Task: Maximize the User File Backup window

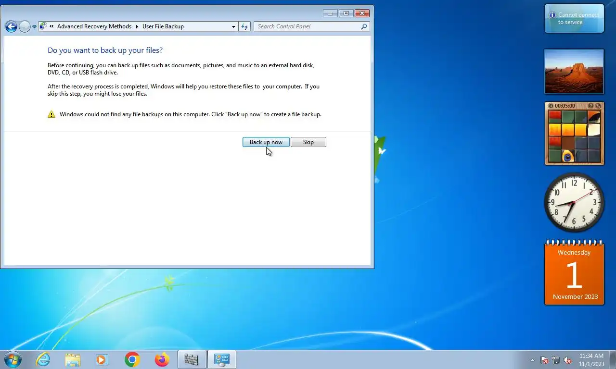Action: (x=346, y=13)
